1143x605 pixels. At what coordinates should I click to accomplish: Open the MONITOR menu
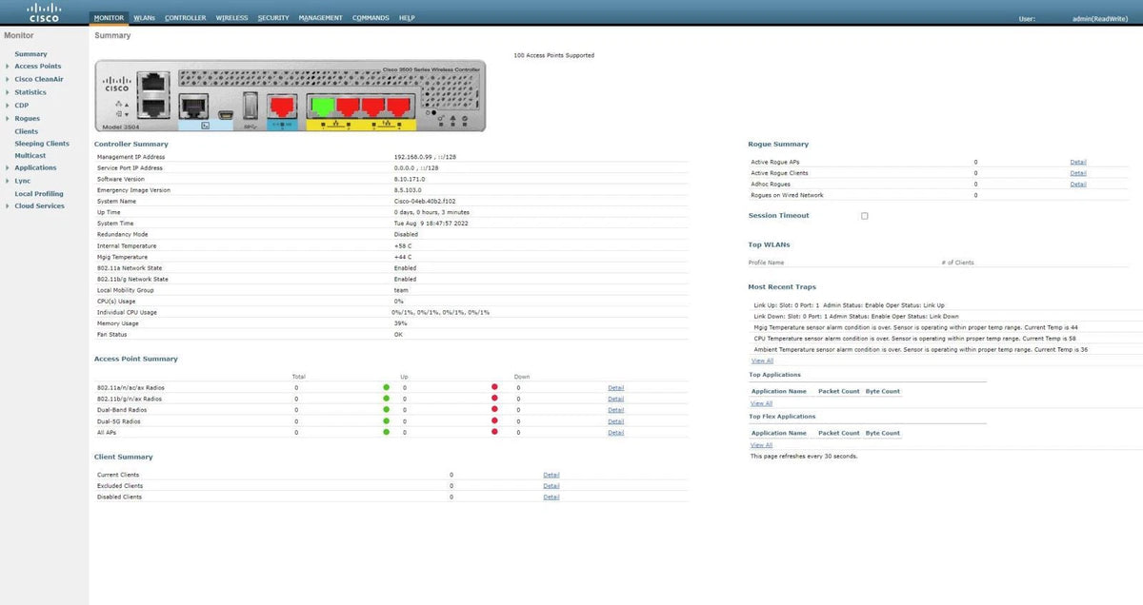[x=109, y=17]
